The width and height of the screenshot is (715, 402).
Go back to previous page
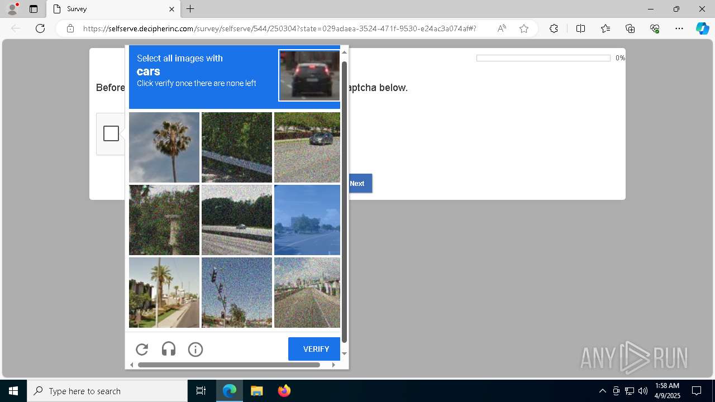click(16, 28)
